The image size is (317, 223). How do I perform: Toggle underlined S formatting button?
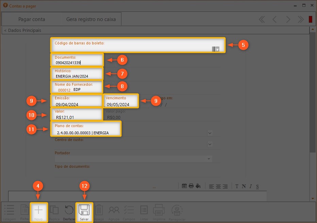(257, 186)
